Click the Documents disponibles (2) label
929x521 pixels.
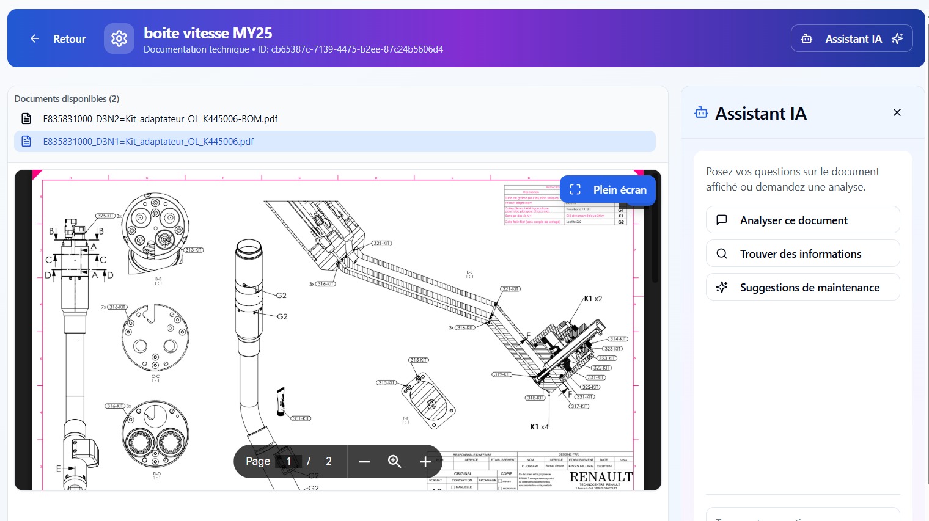coord(67,99)
